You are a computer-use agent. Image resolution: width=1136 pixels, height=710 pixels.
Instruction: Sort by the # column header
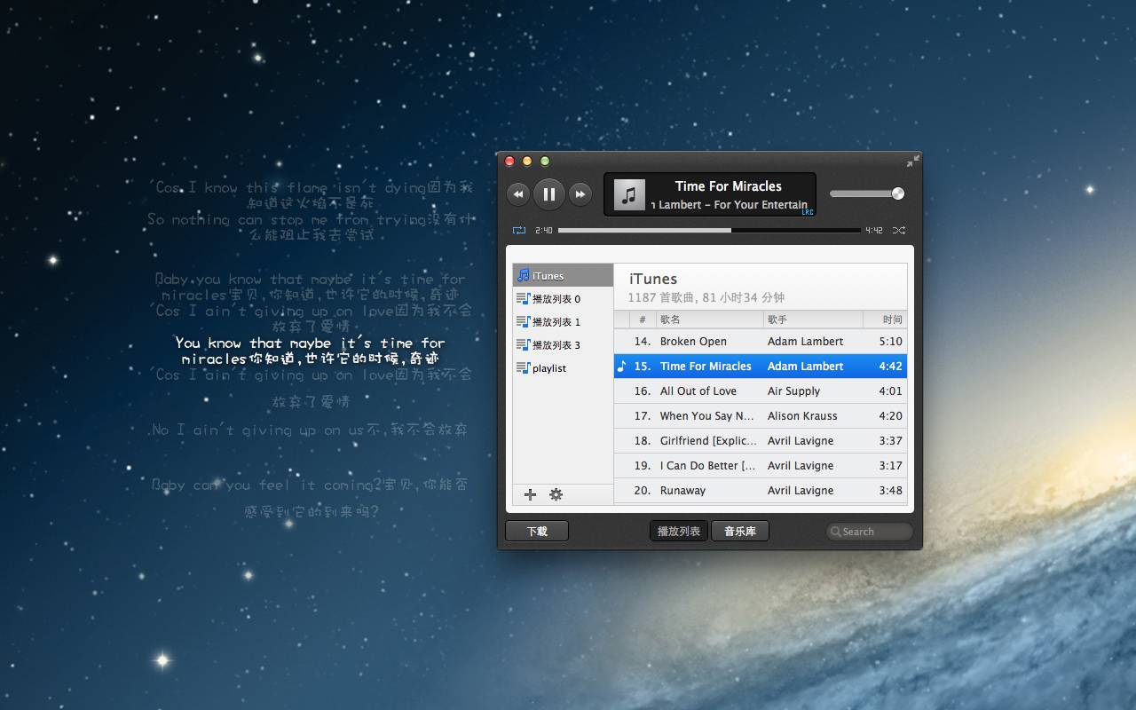[643, 319]
